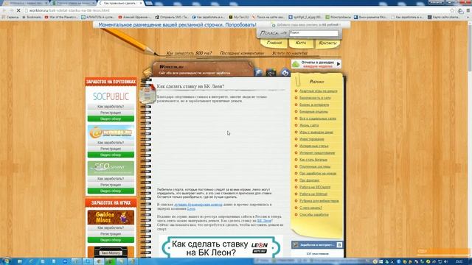
Task: Open the 'Сервисы' apps bookmark
Action: tap(10, 17)
